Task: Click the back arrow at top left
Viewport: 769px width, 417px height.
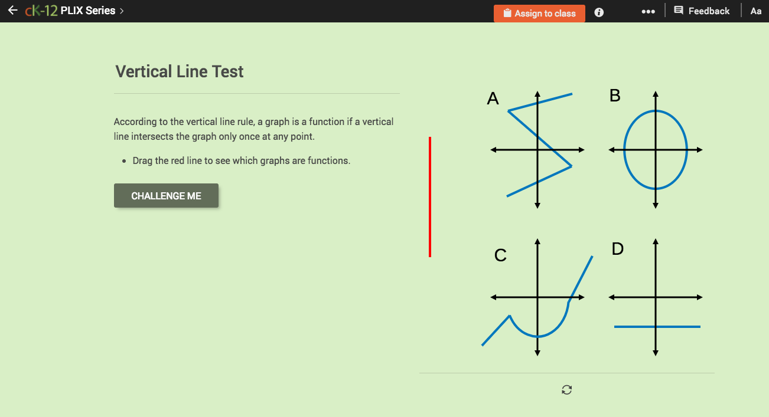Action: [12, 9]
